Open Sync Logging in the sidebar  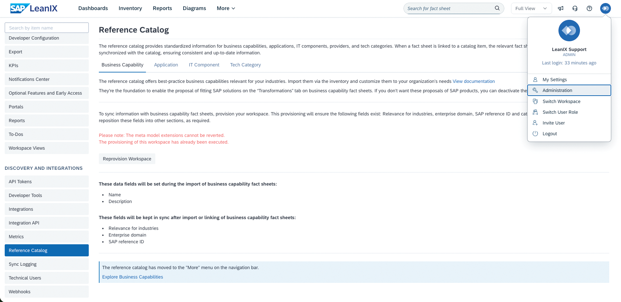pyautogui.click(x=47, y=264)
